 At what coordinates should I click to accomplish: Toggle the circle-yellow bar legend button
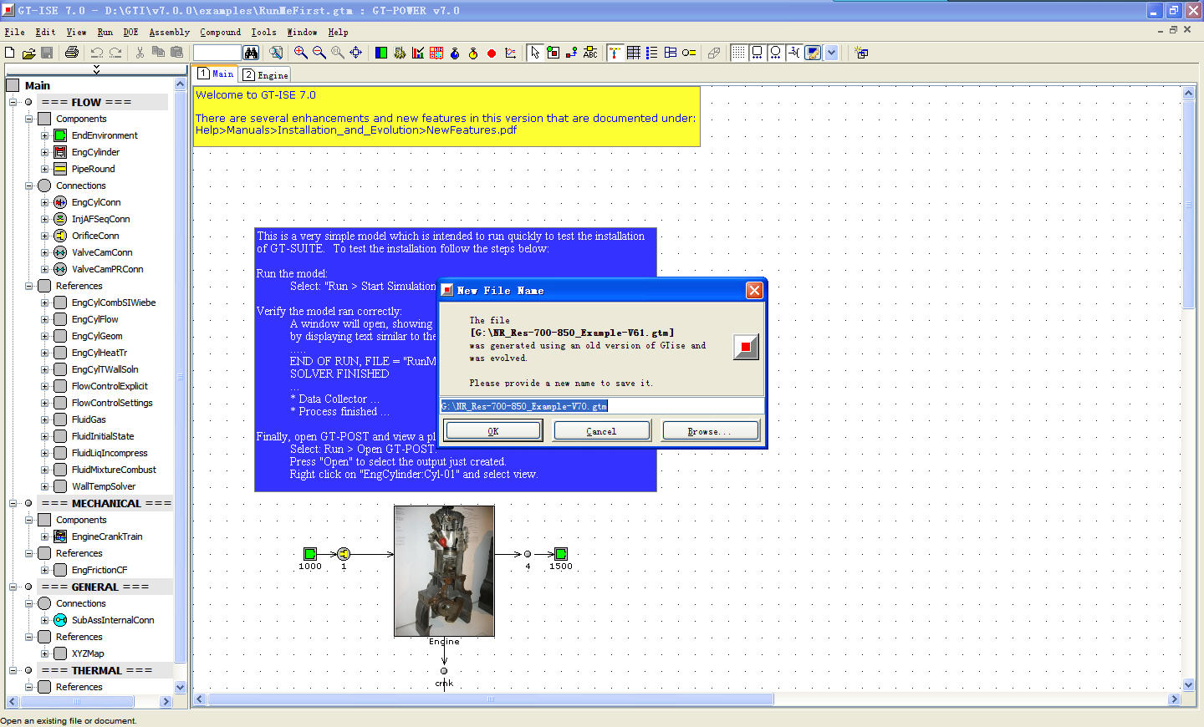click(689, 53)
